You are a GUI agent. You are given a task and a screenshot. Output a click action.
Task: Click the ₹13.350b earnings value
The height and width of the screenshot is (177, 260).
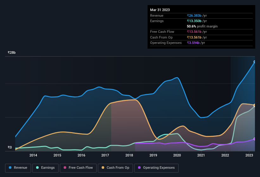(x=194, y=21)
